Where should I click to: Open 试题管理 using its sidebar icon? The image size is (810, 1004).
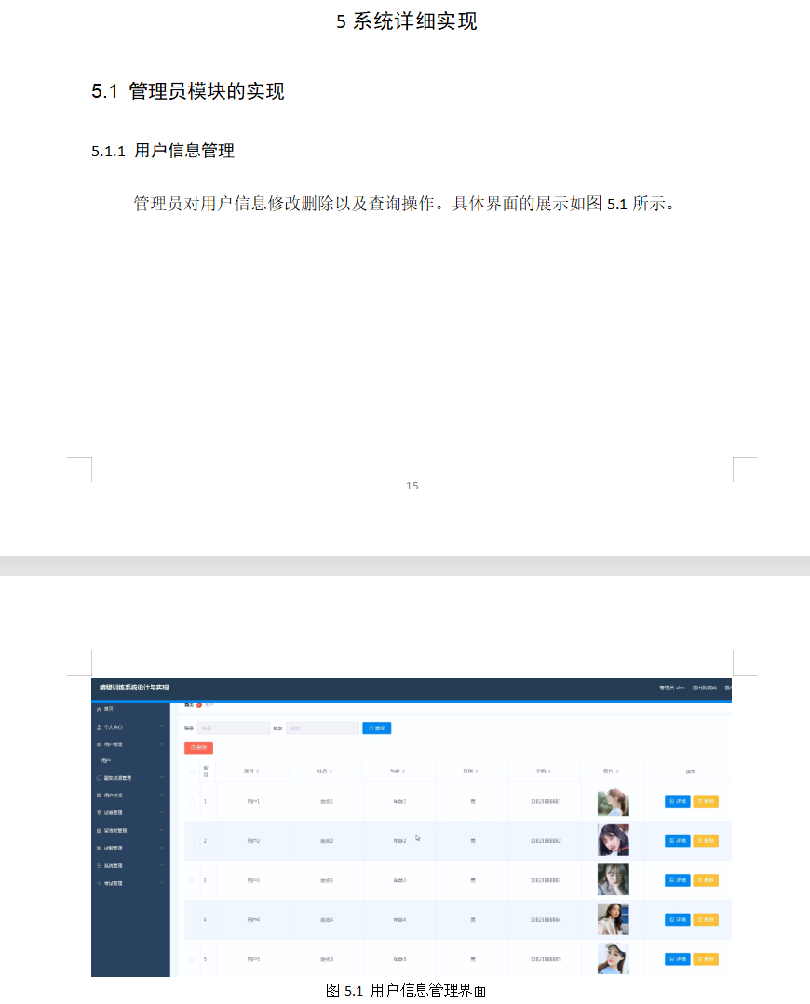pyautogui.click(x=99, y=847)
